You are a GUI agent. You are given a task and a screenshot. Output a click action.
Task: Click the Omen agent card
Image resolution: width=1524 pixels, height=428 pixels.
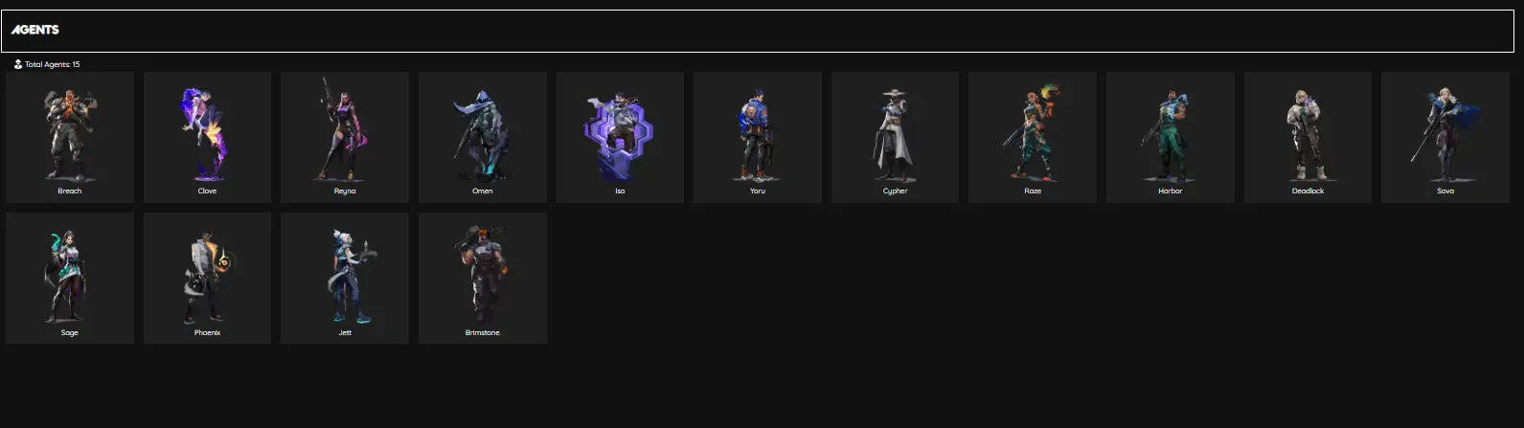point(483,137)
